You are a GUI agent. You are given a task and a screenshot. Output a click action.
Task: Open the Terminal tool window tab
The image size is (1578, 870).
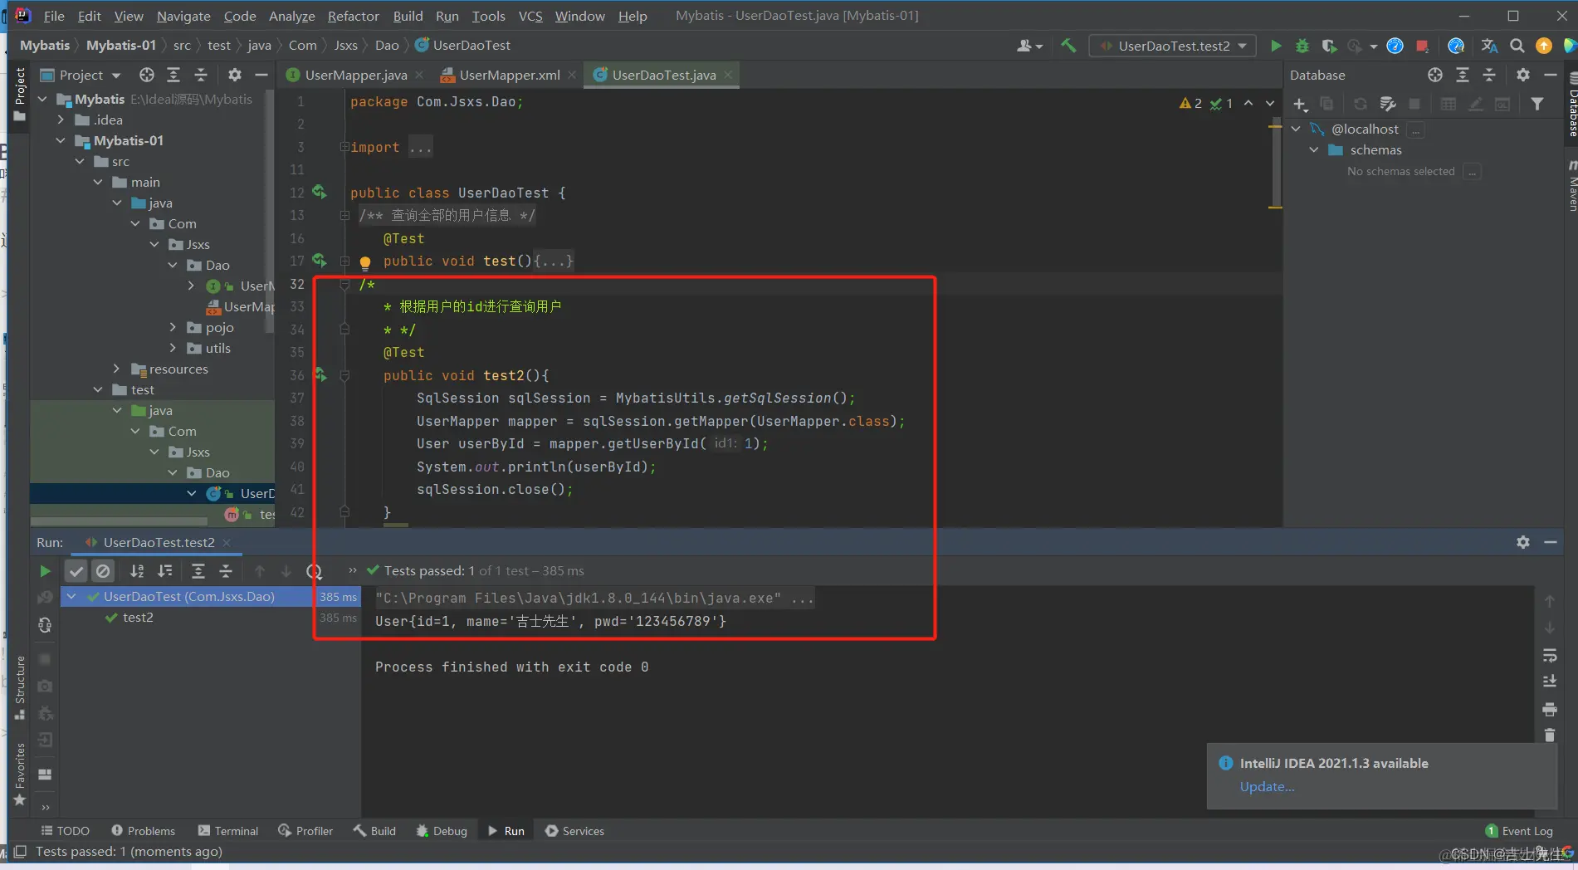228,831
